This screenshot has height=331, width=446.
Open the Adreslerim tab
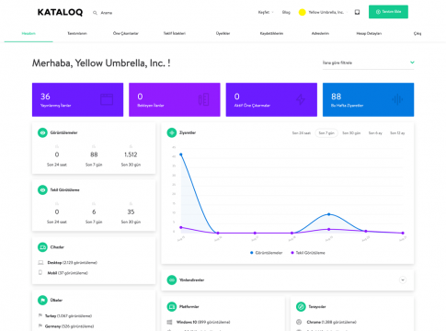320,33
